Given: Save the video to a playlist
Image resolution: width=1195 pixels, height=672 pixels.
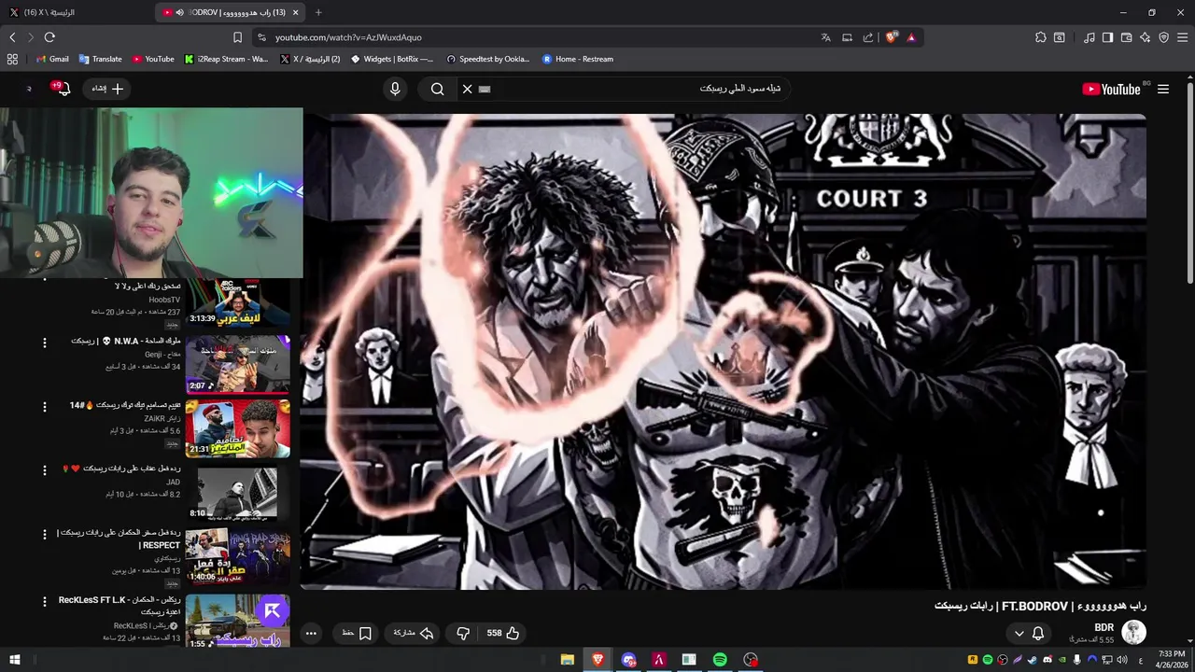Looking at the screenshot, I should [x=357, y=633].
